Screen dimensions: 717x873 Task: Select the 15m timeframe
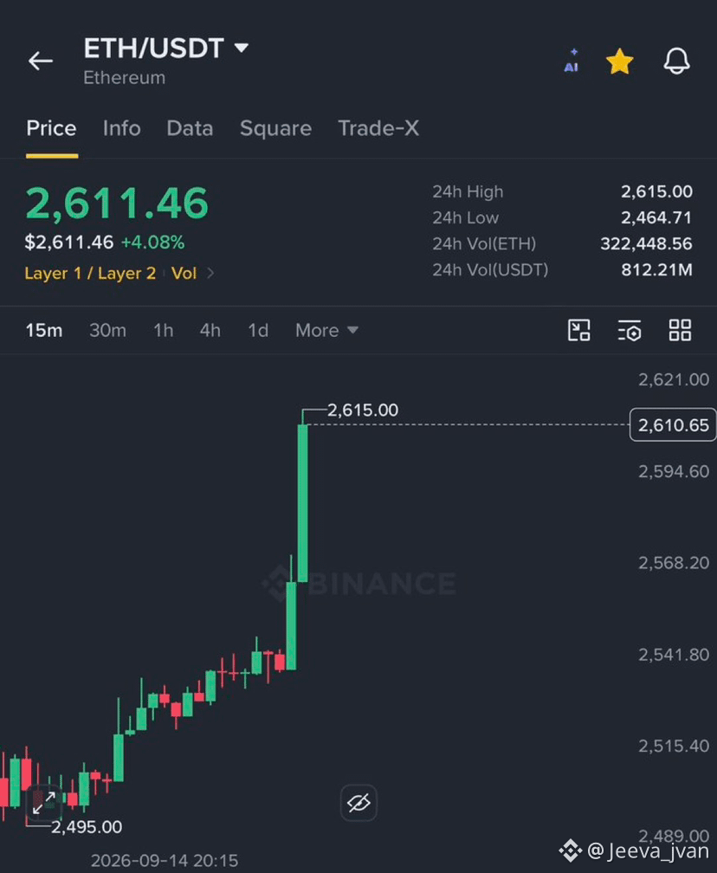(x=44, y=330)
